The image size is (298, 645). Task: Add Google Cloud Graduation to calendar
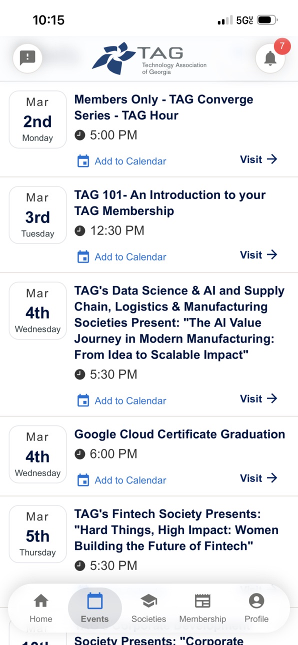(x=121, y=480)
